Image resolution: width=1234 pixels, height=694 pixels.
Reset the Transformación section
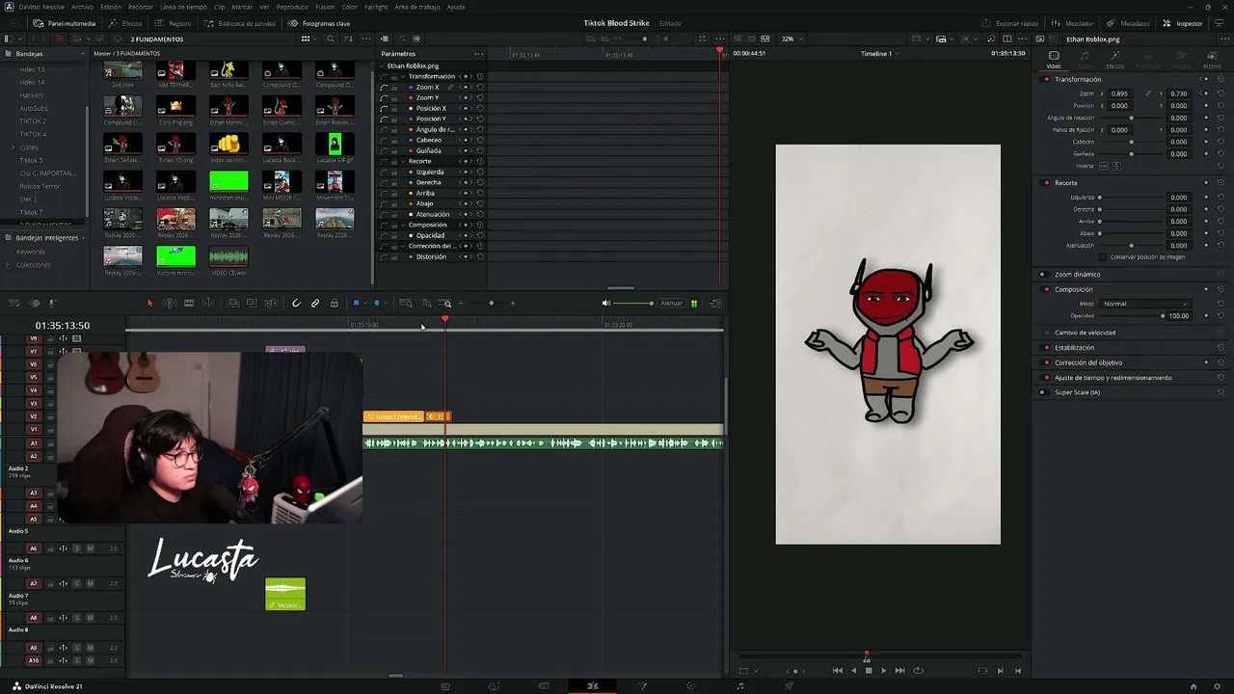tap(1221, 79)
